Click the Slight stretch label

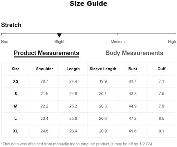[x=59, y=41]
